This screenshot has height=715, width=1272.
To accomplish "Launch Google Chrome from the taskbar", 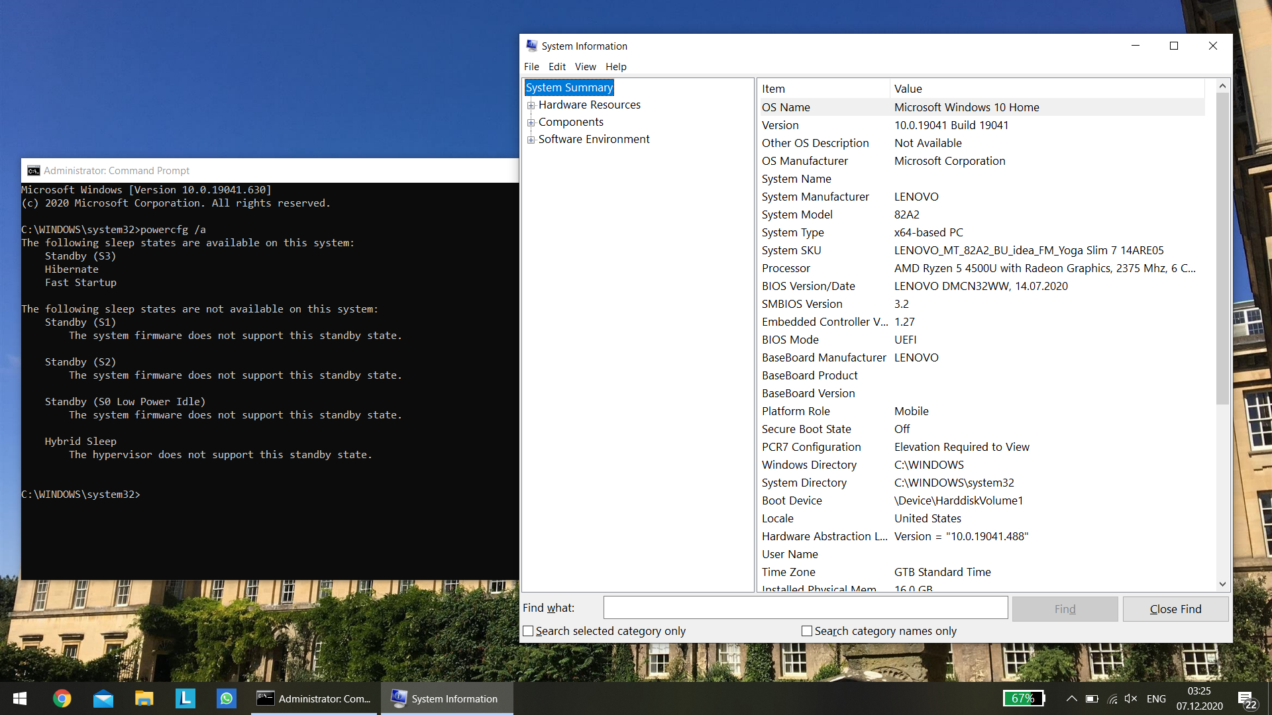I will point(62,698).
